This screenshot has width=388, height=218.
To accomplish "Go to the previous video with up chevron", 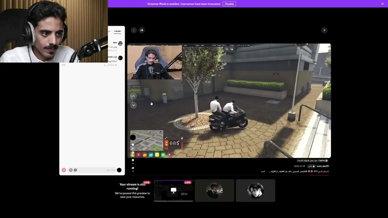I will tap(133, 96).
